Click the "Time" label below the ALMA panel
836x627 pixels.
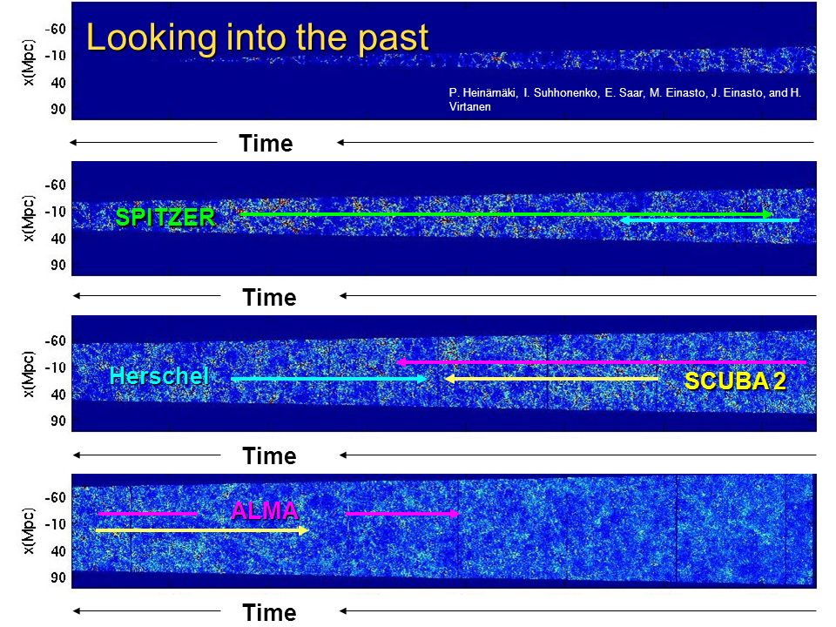click(269, 612)
